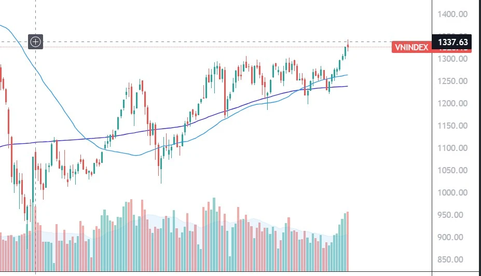Click the 1150.00 price axis label
The height and width of the screenshot is (276, 481).
click(452, 126)
